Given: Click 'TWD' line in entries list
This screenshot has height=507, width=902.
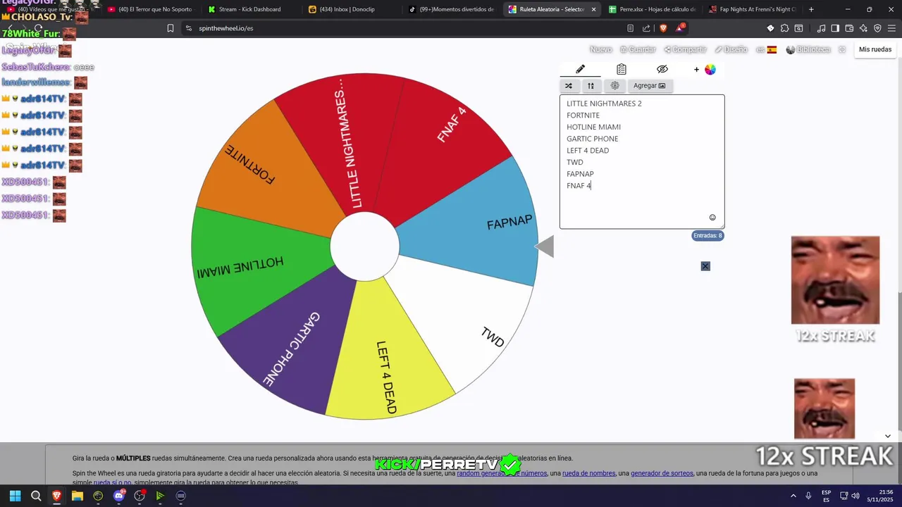Looking at the screenshot, I should pyautogui.click(x=575, y=162).
